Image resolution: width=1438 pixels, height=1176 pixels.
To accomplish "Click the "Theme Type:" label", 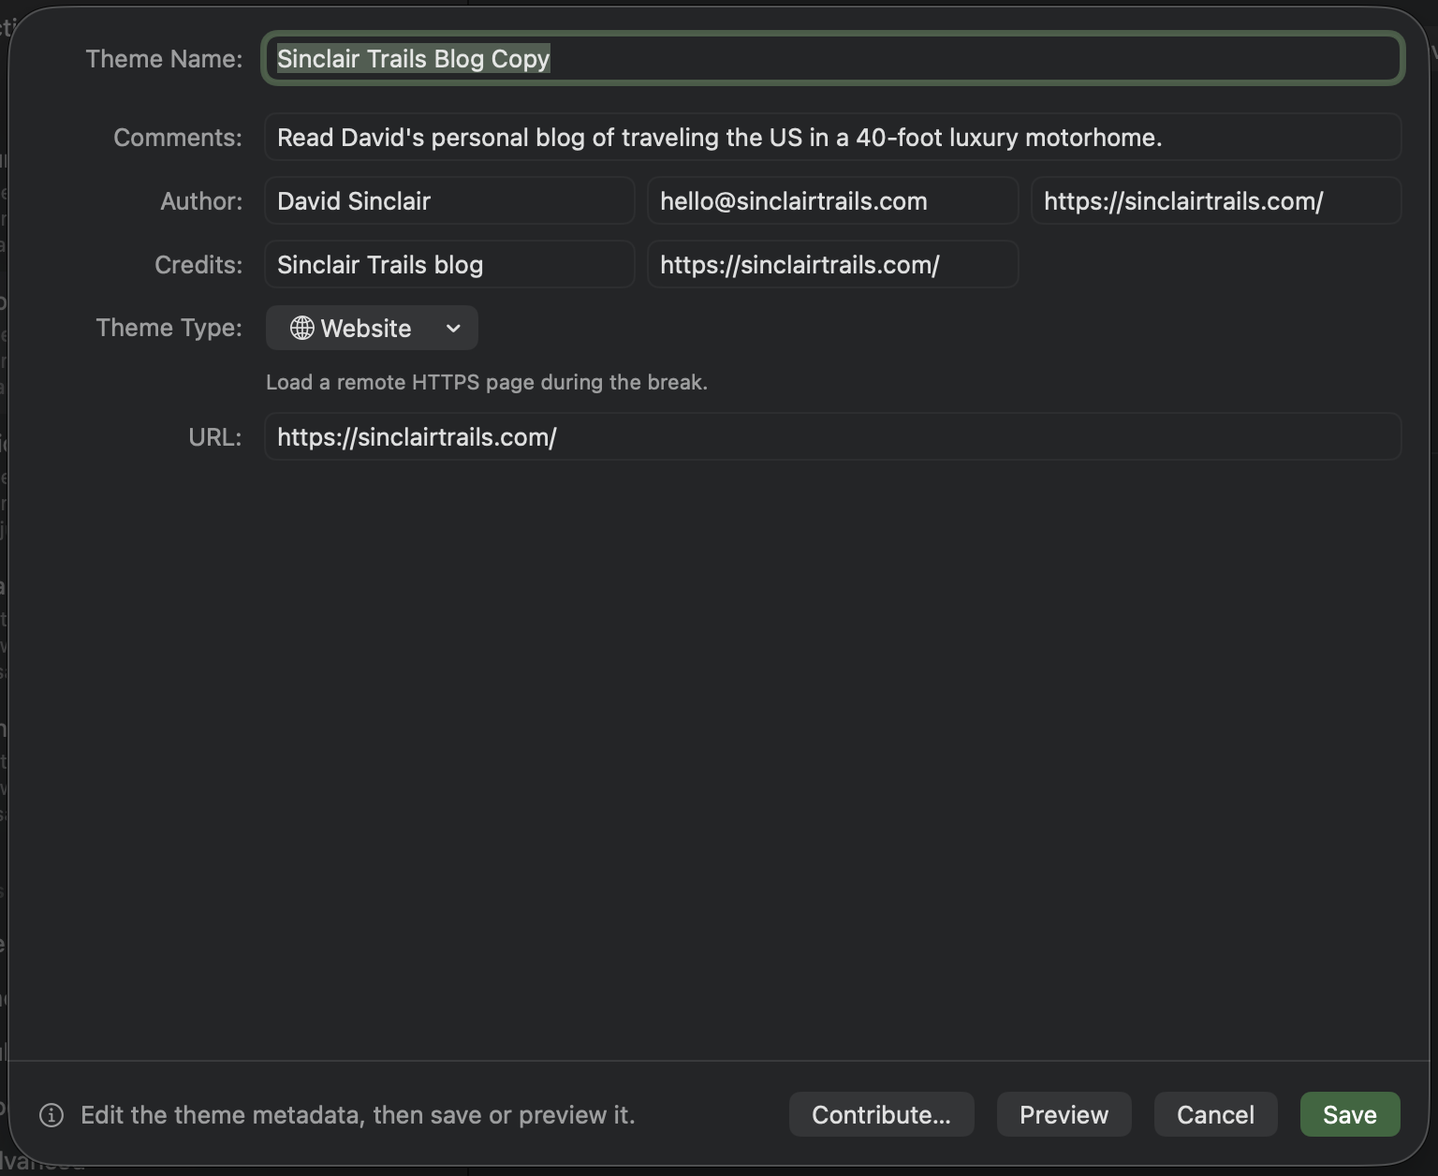I will click(x=169, y=328).
